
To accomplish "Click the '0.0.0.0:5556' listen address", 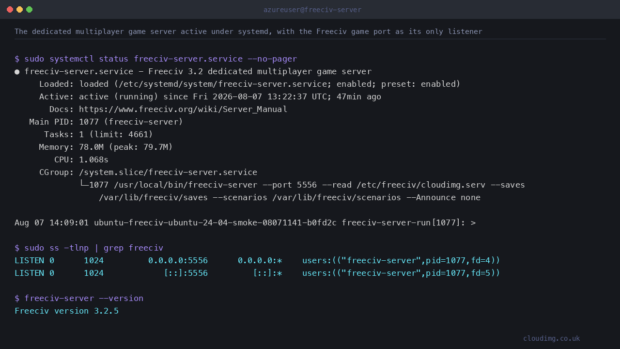I will [x=178, y=260].
